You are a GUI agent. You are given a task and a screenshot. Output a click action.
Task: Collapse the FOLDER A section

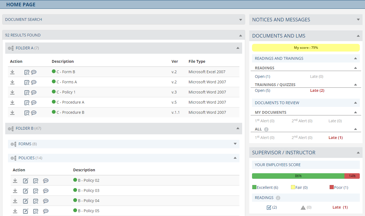[x=238, y=48]
